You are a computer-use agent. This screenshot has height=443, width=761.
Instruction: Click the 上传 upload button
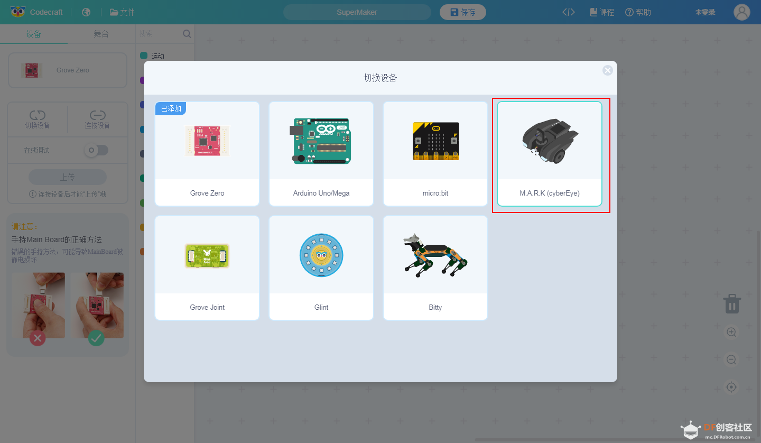[x=68, y=177]
